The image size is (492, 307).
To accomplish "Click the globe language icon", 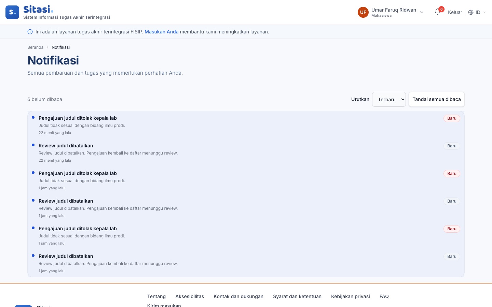I will point(471,12).
